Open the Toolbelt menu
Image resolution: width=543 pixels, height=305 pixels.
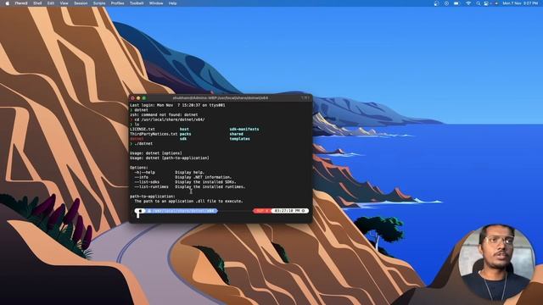(x=137, y=3)
